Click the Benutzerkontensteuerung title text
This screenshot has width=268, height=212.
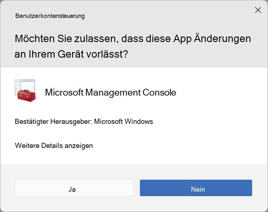tap(50, 16)
